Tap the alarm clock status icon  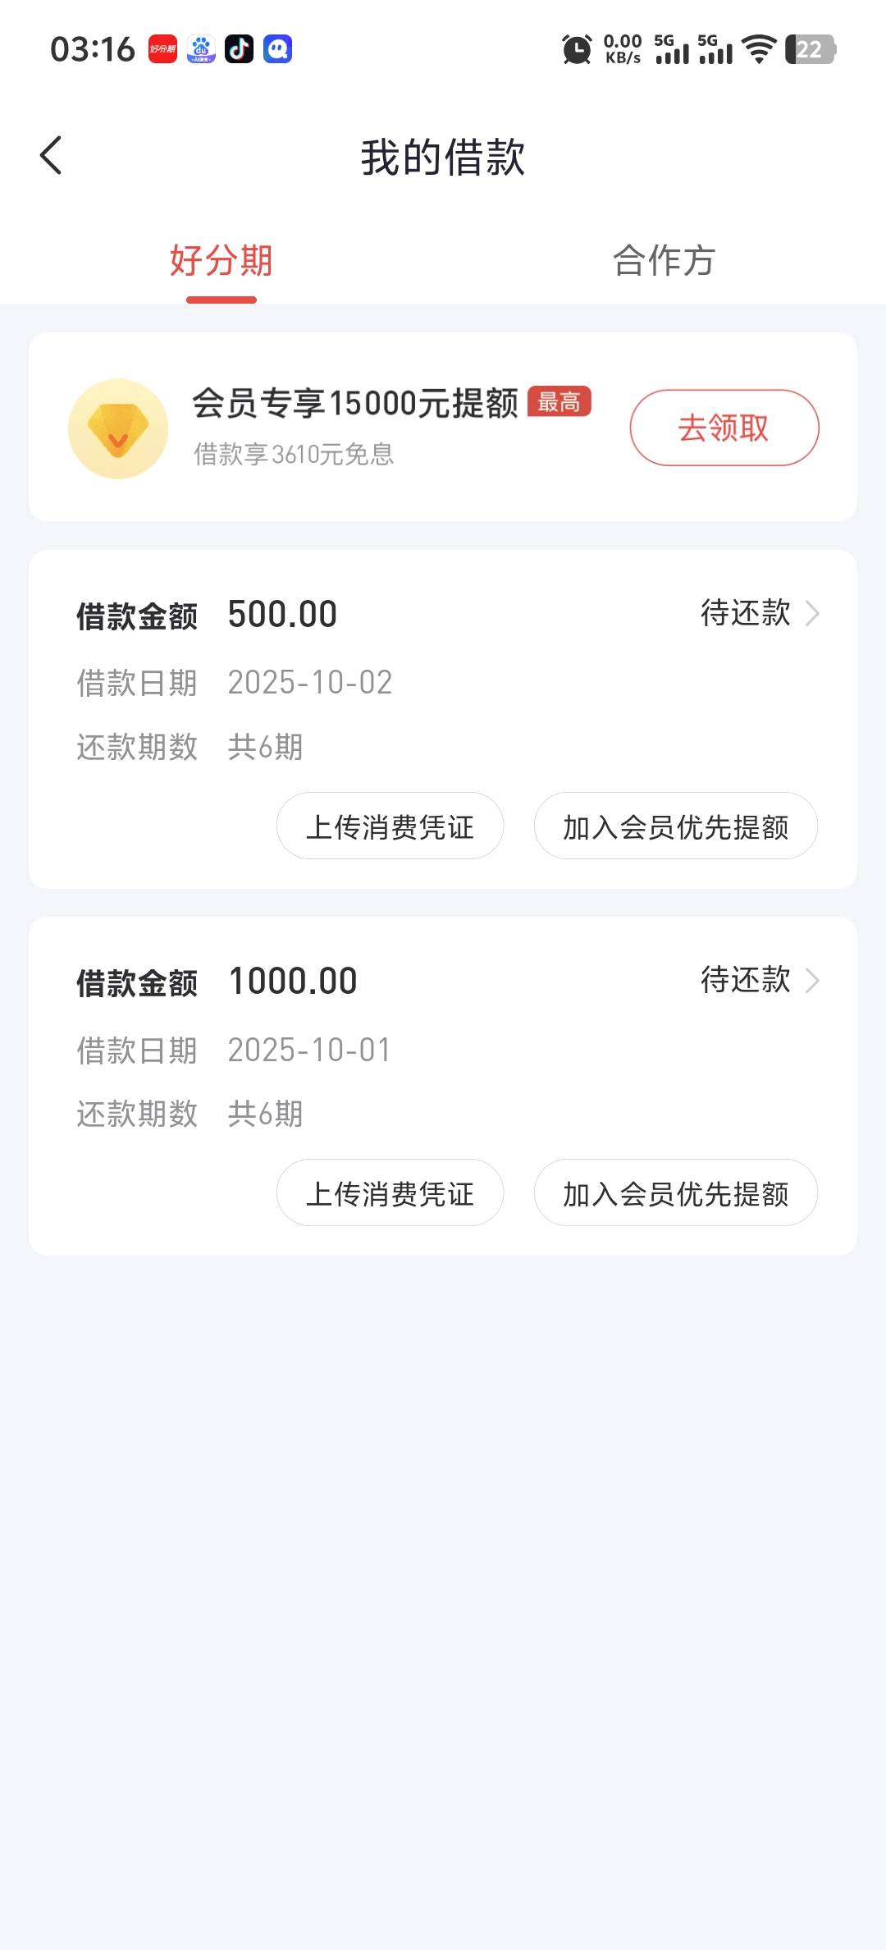pos(577,49)
